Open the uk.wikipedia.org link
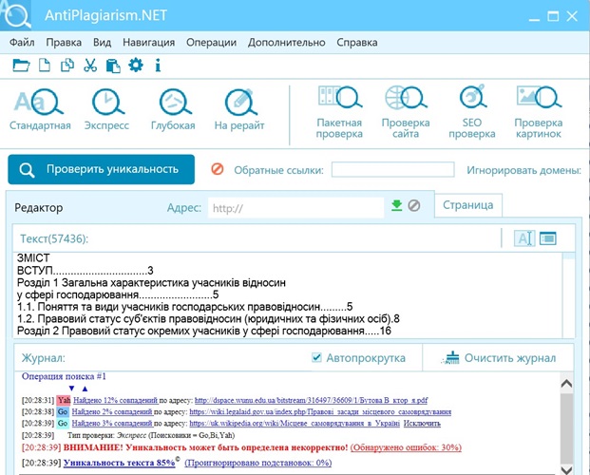Image resolution: width=590 pixels, height=475 pixels. (x=295, y=424)
